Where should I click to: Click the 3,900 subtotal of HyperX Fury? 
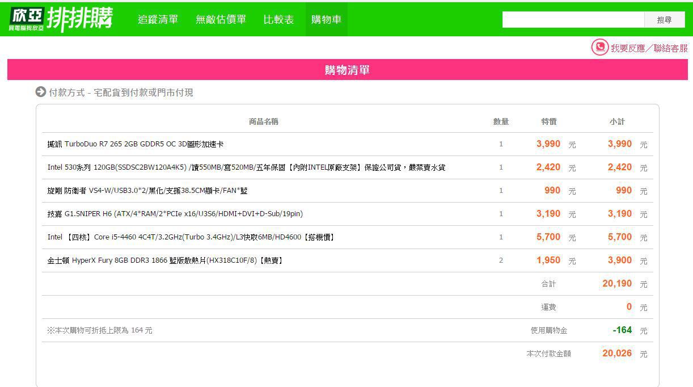point(620,260)
